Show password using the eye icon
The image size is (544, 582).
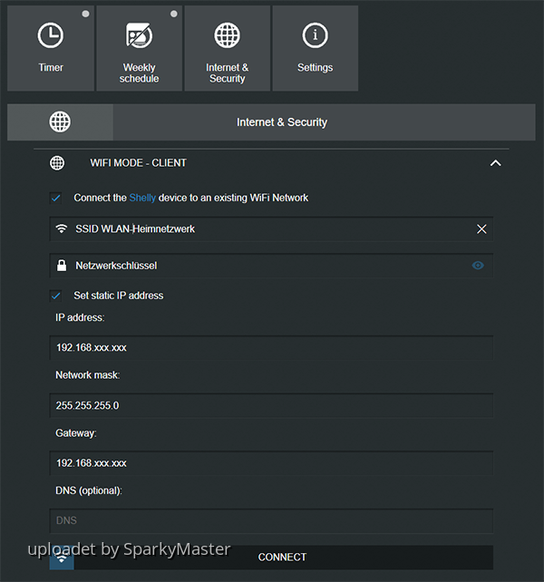coord(478,266)
